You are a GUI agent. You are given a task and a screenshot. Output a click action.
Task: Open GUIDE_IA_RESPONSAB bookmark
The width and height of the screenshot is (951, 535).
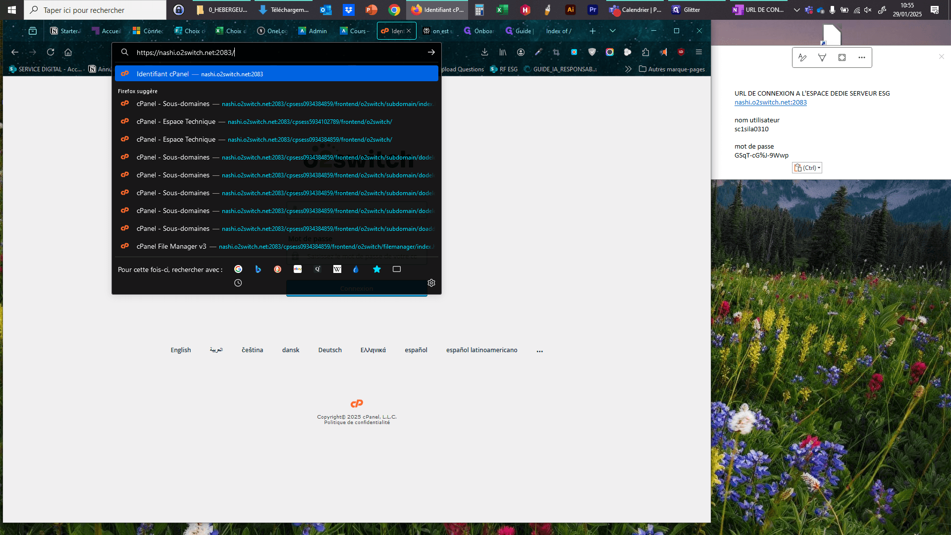[x=560, y=69]
